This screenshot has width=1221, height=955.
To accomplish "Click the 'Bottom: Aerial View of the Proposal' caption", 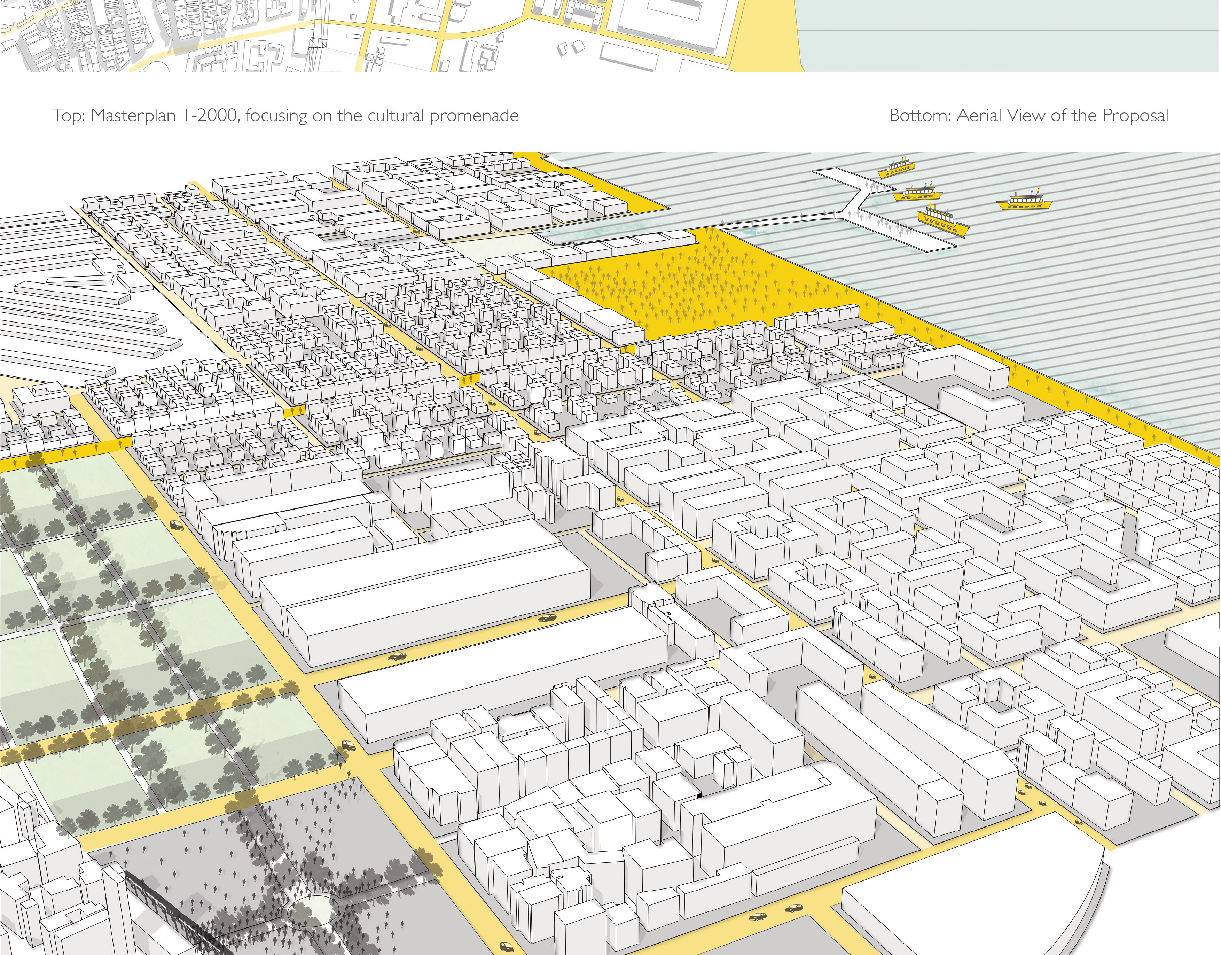I will [x=1029, y=116].
